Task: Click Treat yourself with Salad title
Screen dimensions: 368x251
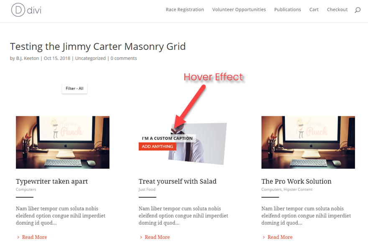Action: [x=177, y=182]
